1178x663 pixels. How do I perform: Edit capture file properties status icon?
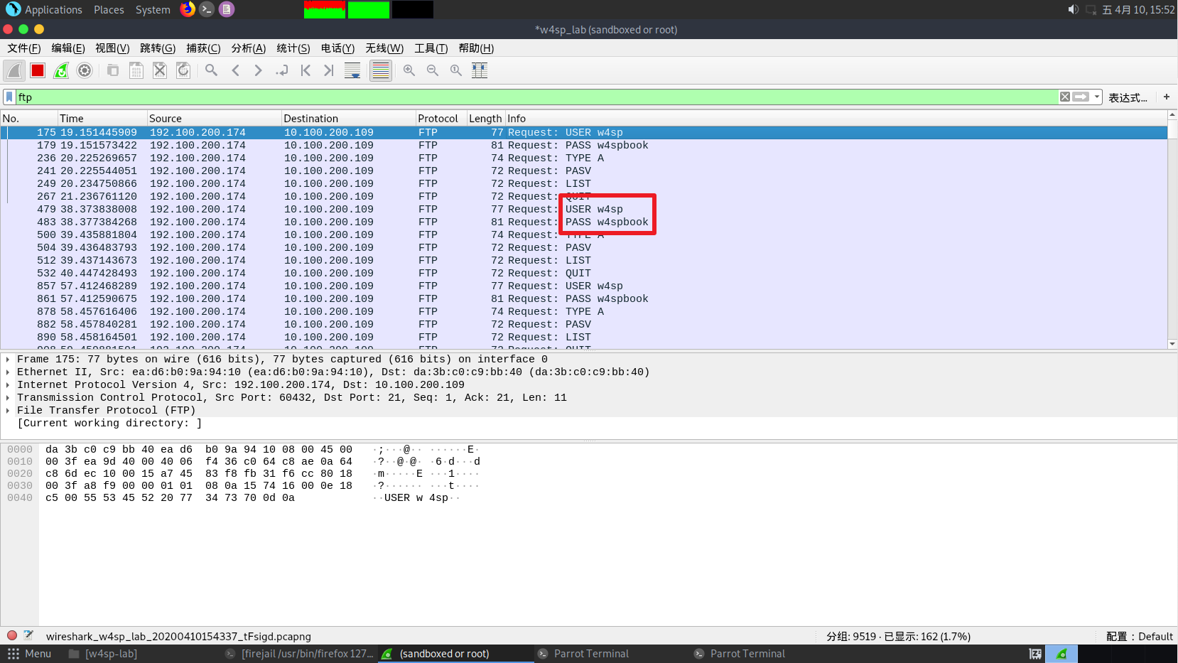click(x=28, y=635)
